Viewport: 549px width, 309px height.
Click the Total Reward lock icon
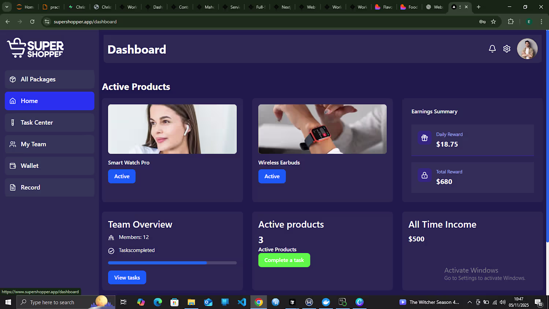tap(425, 175)
